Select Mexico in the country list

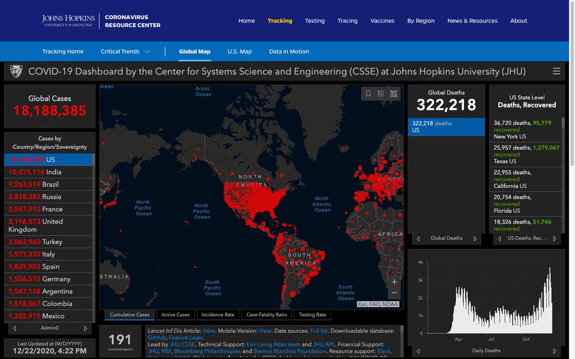[48, 316]
